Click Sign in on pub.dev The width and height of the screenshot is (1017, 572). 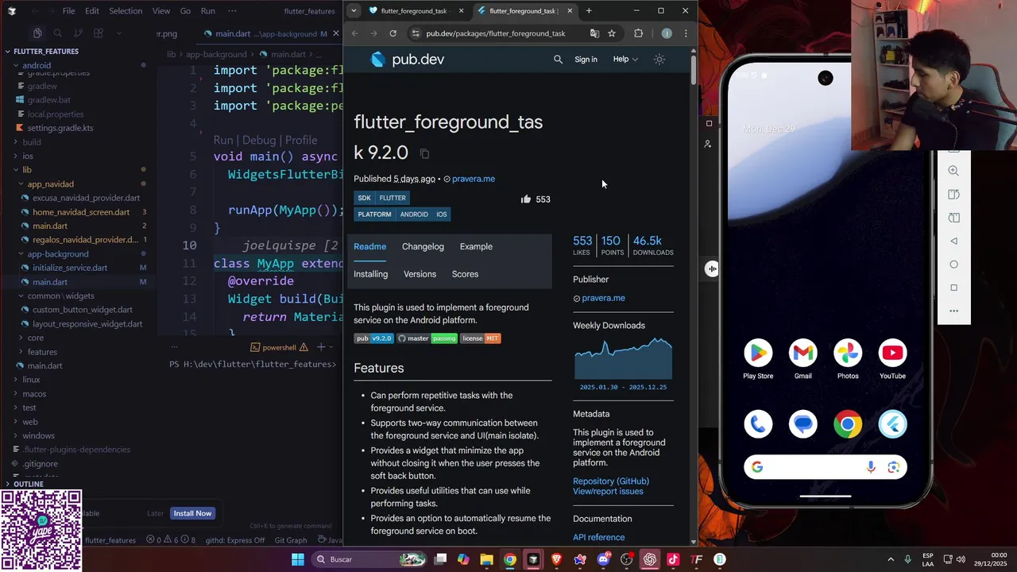coord(586,60)
